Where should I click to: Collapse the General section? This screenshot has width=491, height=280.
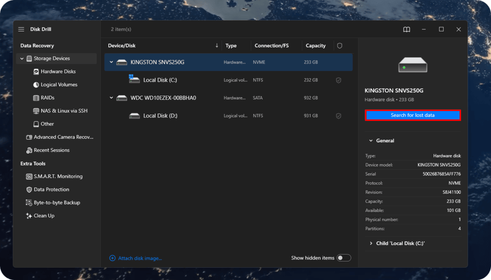[x=371, y=140]
